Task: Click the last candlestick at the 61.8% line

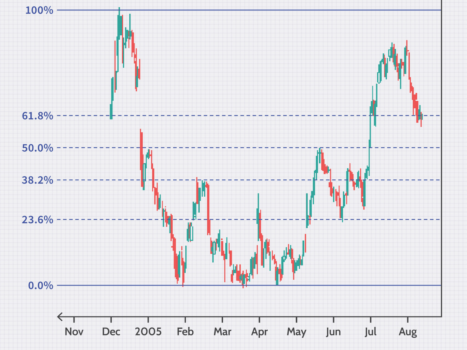Action: [x=421, y=117]
